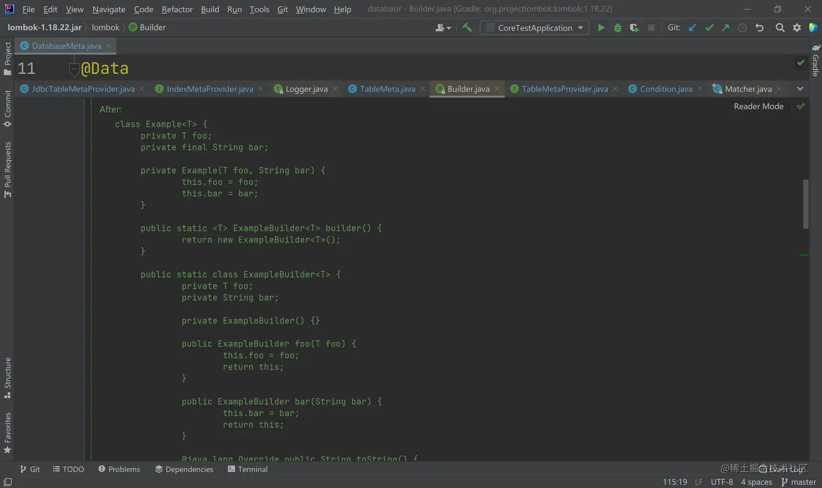Open the TODO tool window
Viewport: 822px width, 488px height.
pos(68,469)
